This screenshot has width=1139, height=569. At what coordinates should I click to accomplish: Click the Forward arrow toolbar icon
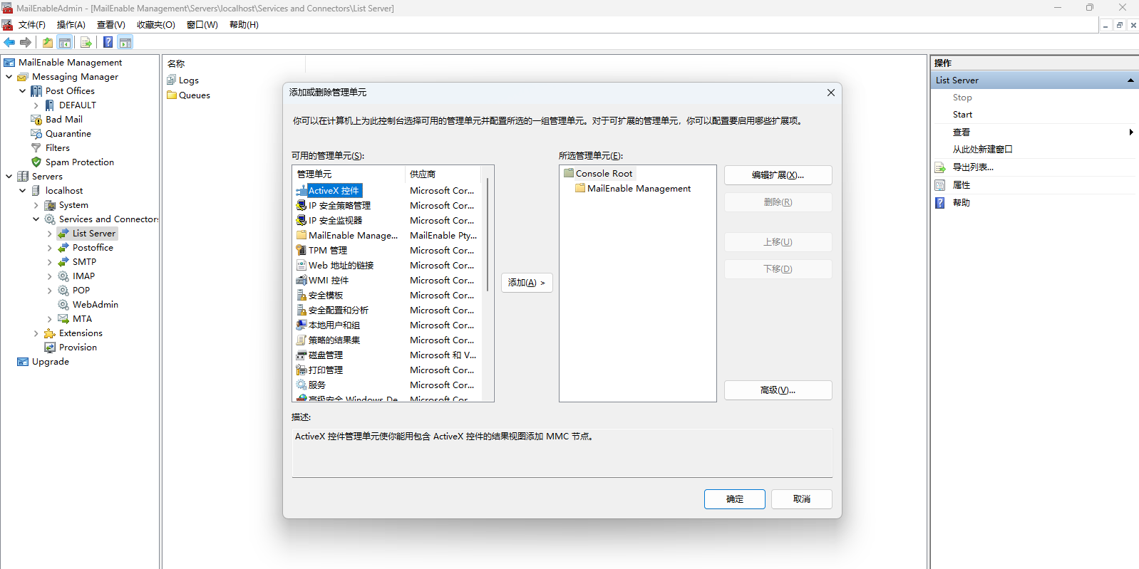pos(26,42)
